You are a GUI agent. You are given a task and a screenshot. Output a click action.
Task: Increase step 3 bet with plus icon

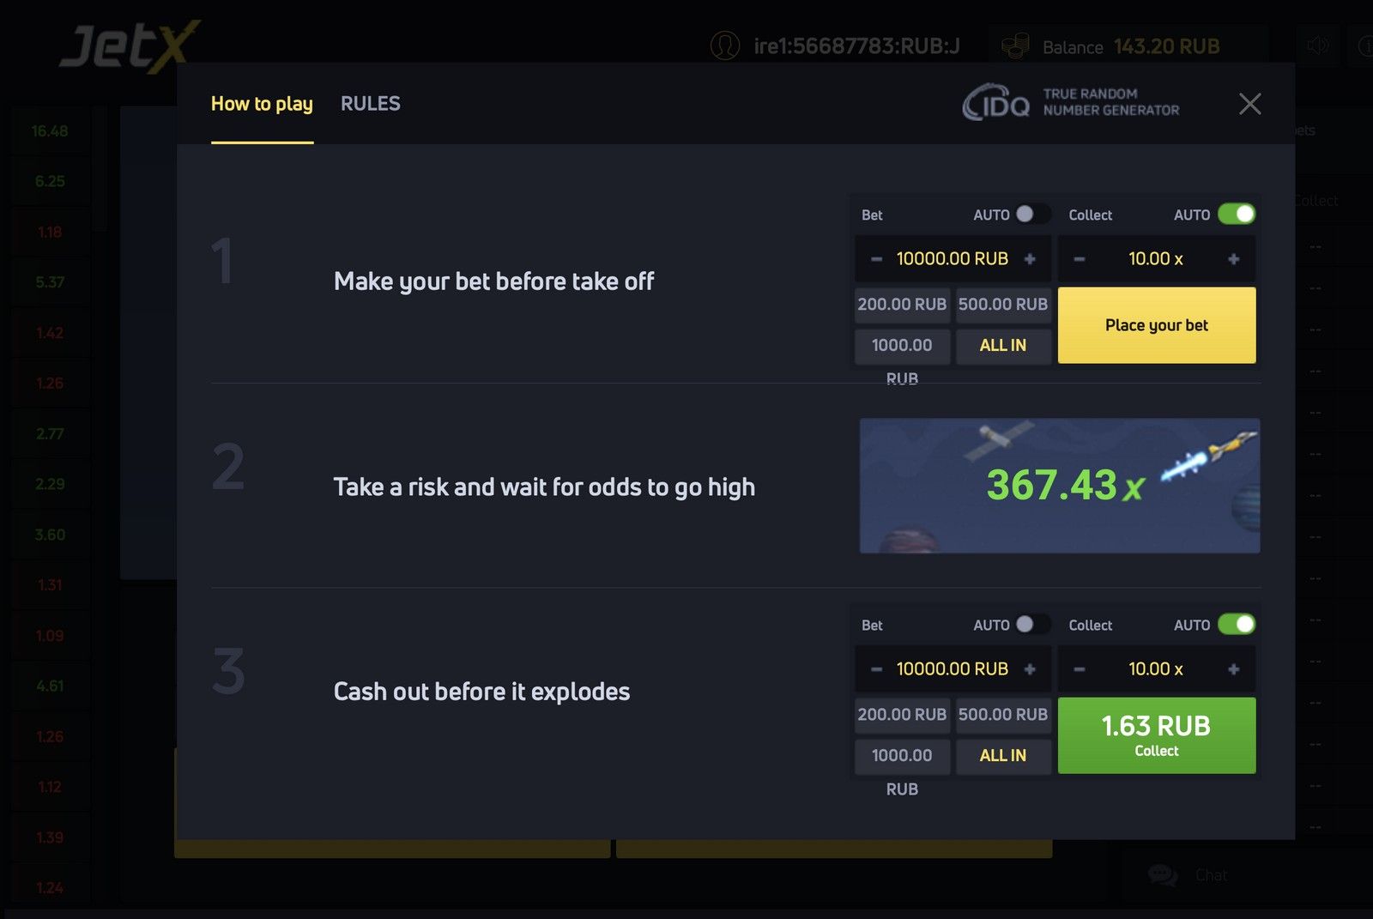point(1030,669)
